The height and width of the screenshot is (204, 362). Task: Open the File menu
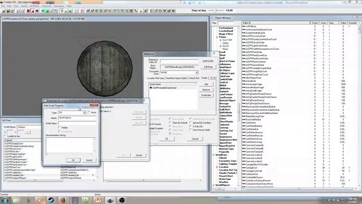3,6
